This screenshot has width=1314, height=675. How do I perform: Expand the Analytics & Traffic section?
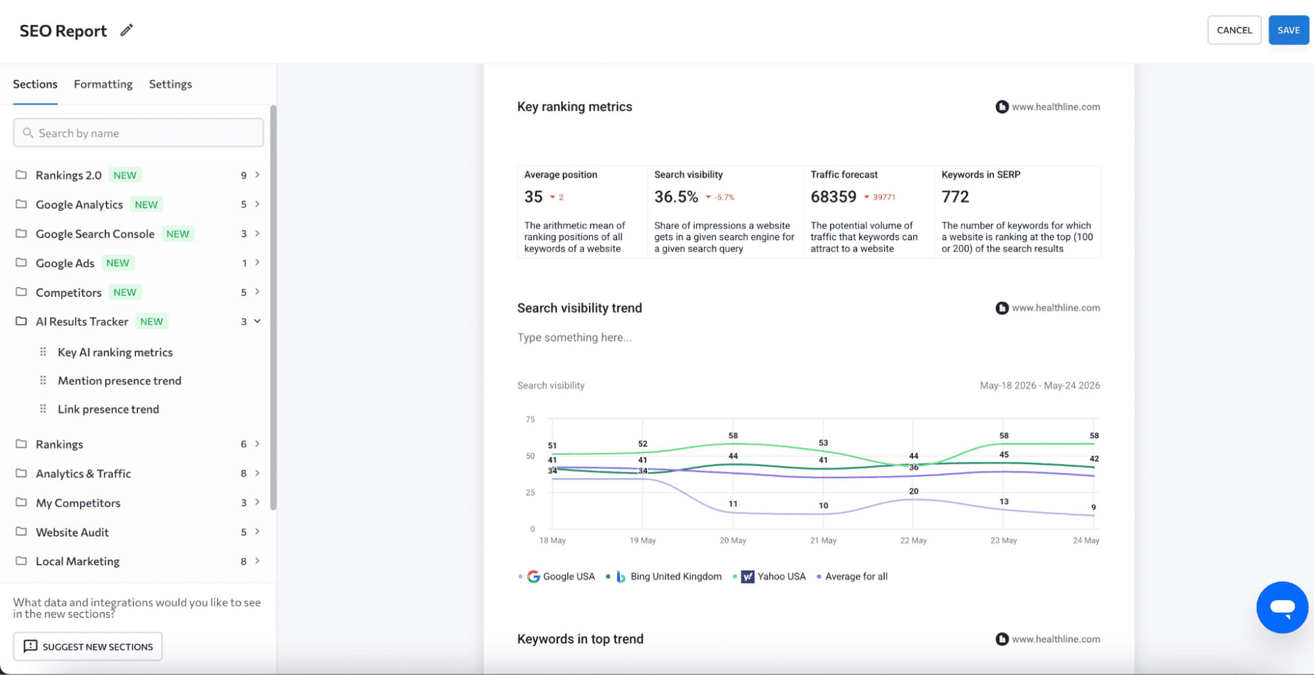(258, 473)
